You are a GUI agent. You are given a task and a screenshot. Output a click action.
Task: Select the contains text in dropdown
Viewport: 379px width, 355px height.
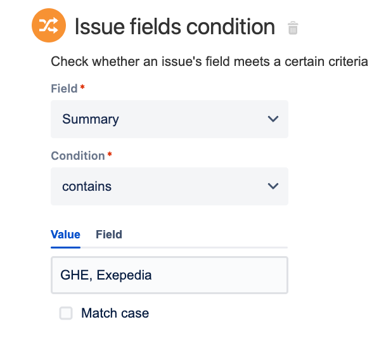click(87, 186)
